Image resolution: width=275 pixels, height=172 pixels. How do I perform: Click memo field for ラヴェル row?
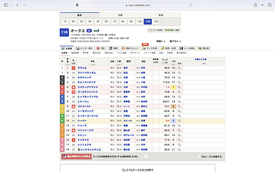pos(204,68)
